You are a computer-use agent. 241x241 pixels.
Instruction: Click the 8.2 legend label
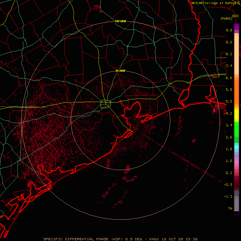click(x=229, y=54)
